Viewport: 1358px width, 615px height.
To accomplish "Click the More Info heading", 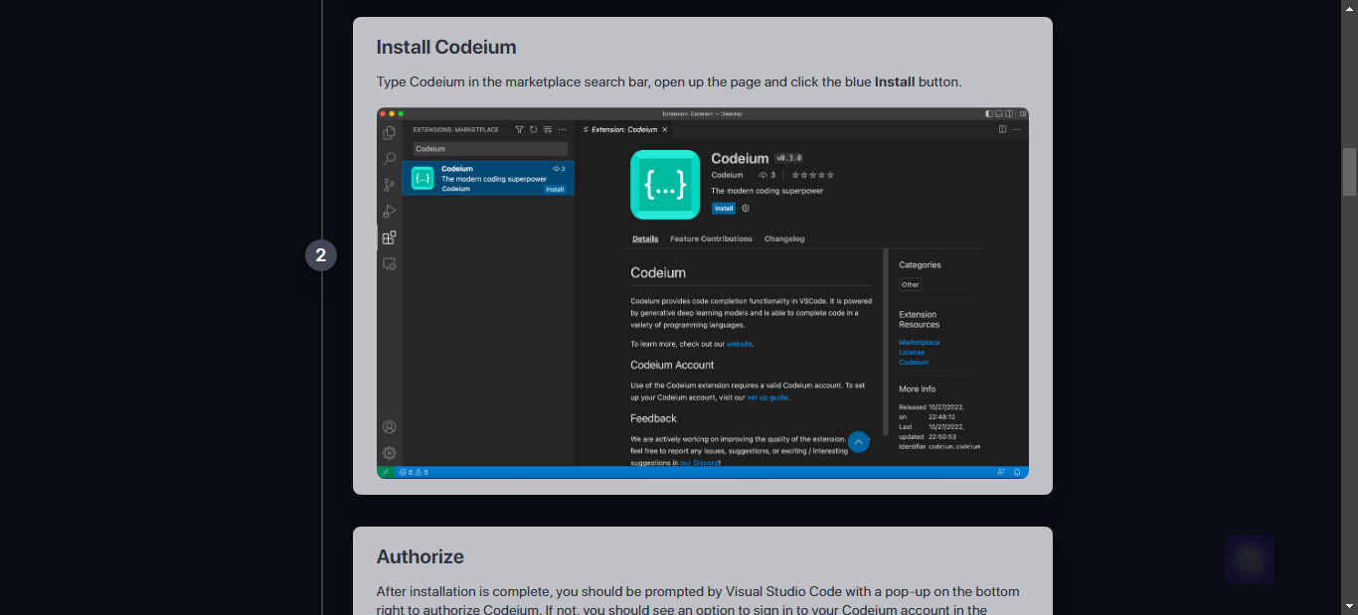I will [918, 389].
